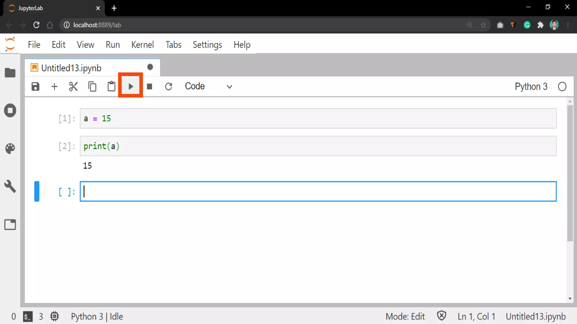This screenshot has height=324, width=577.
Task: Restart the kernel with the circular arrow
Action: (x=168, y=86)
